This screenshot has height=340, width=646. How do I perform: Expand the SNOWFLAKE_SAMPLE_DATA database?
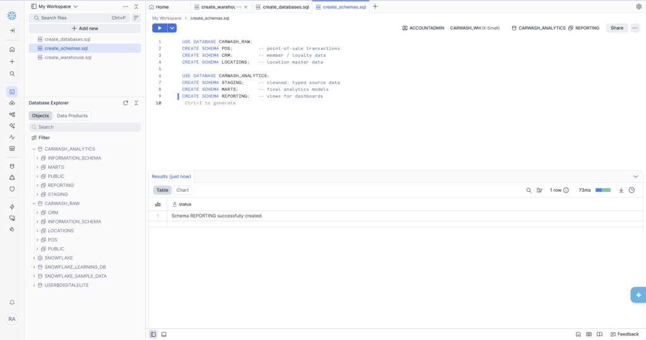click(x=33, y=276)
